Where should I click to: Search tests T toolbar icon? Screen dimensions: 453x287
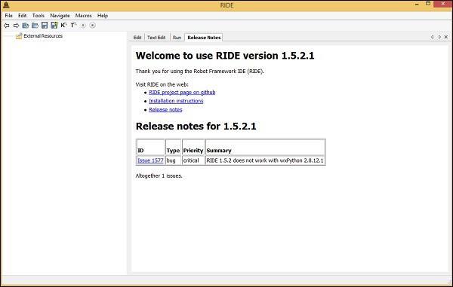click(73, 25)
